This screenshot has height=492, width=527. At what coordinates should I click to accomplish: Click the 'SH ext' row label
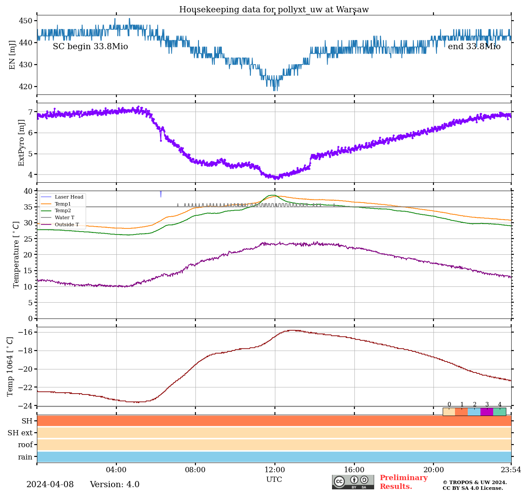[x=20, y=433]
